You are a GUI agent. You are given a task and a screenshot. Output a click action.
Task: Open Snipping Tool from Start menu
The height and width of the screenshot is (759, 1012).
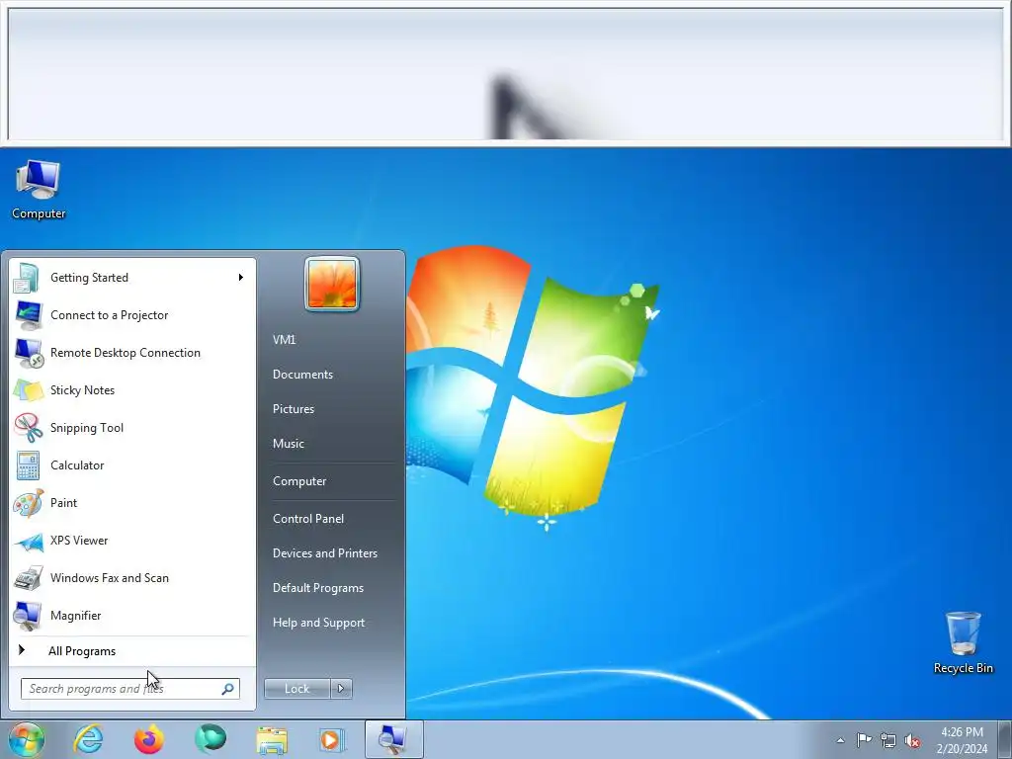[132, 427]
